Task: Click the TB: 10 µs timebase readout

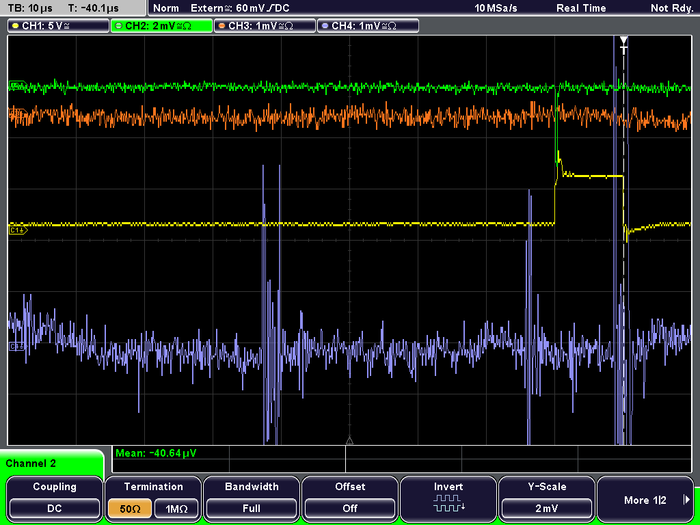Action: (x=30, y=8)
